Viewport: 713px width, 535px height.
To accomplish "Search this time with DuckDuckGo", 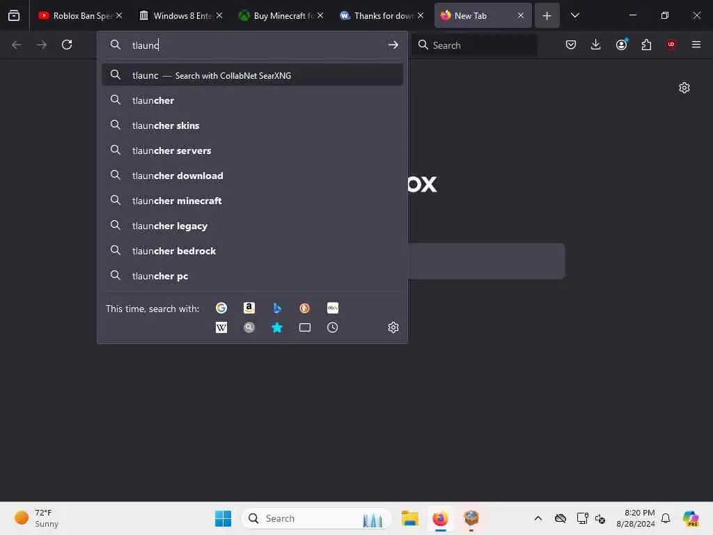I will pos(305,308).
